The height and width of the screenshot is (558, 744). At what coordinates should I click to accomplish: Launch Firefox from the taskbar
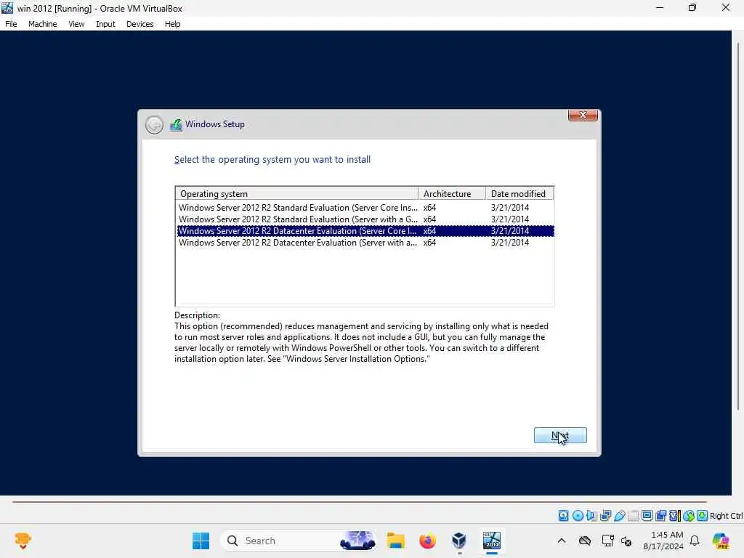427,541
